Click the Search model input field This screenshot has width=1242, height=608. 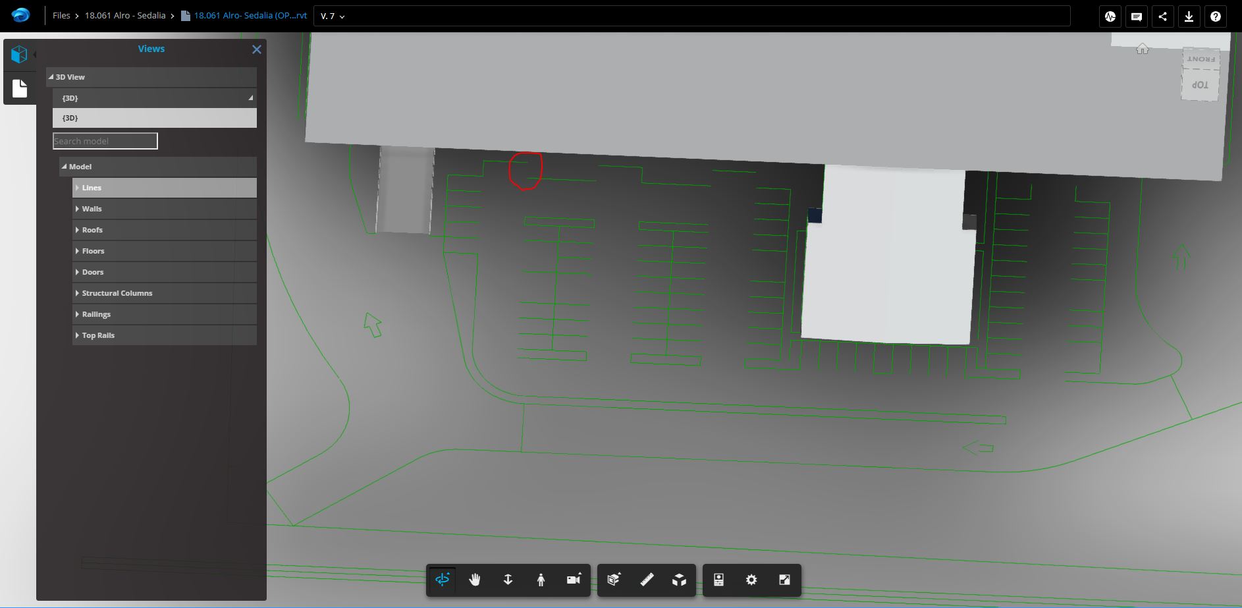click(105, 140)
